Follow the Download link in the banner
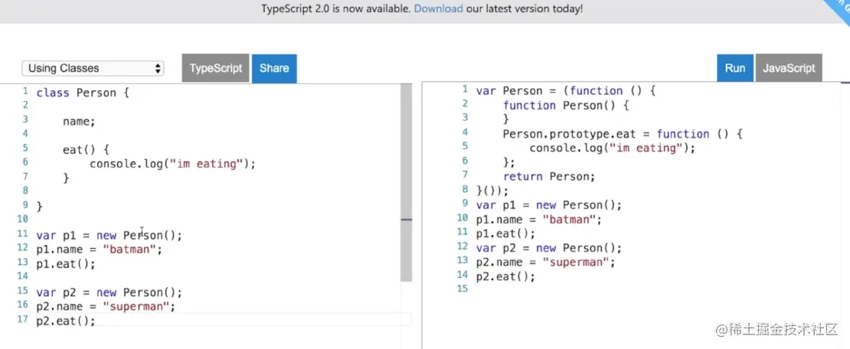850x349 pixels. pos(438,9)
